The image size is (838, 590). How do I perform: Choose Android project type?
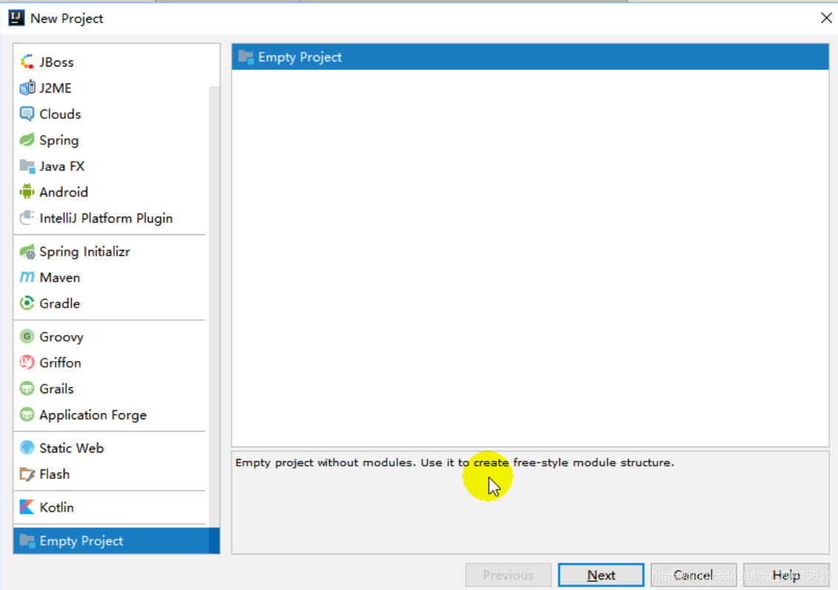coord(111,191)
